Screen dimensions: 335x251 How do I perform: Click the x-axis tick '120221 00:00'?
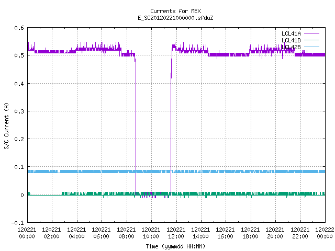[27, 233]
